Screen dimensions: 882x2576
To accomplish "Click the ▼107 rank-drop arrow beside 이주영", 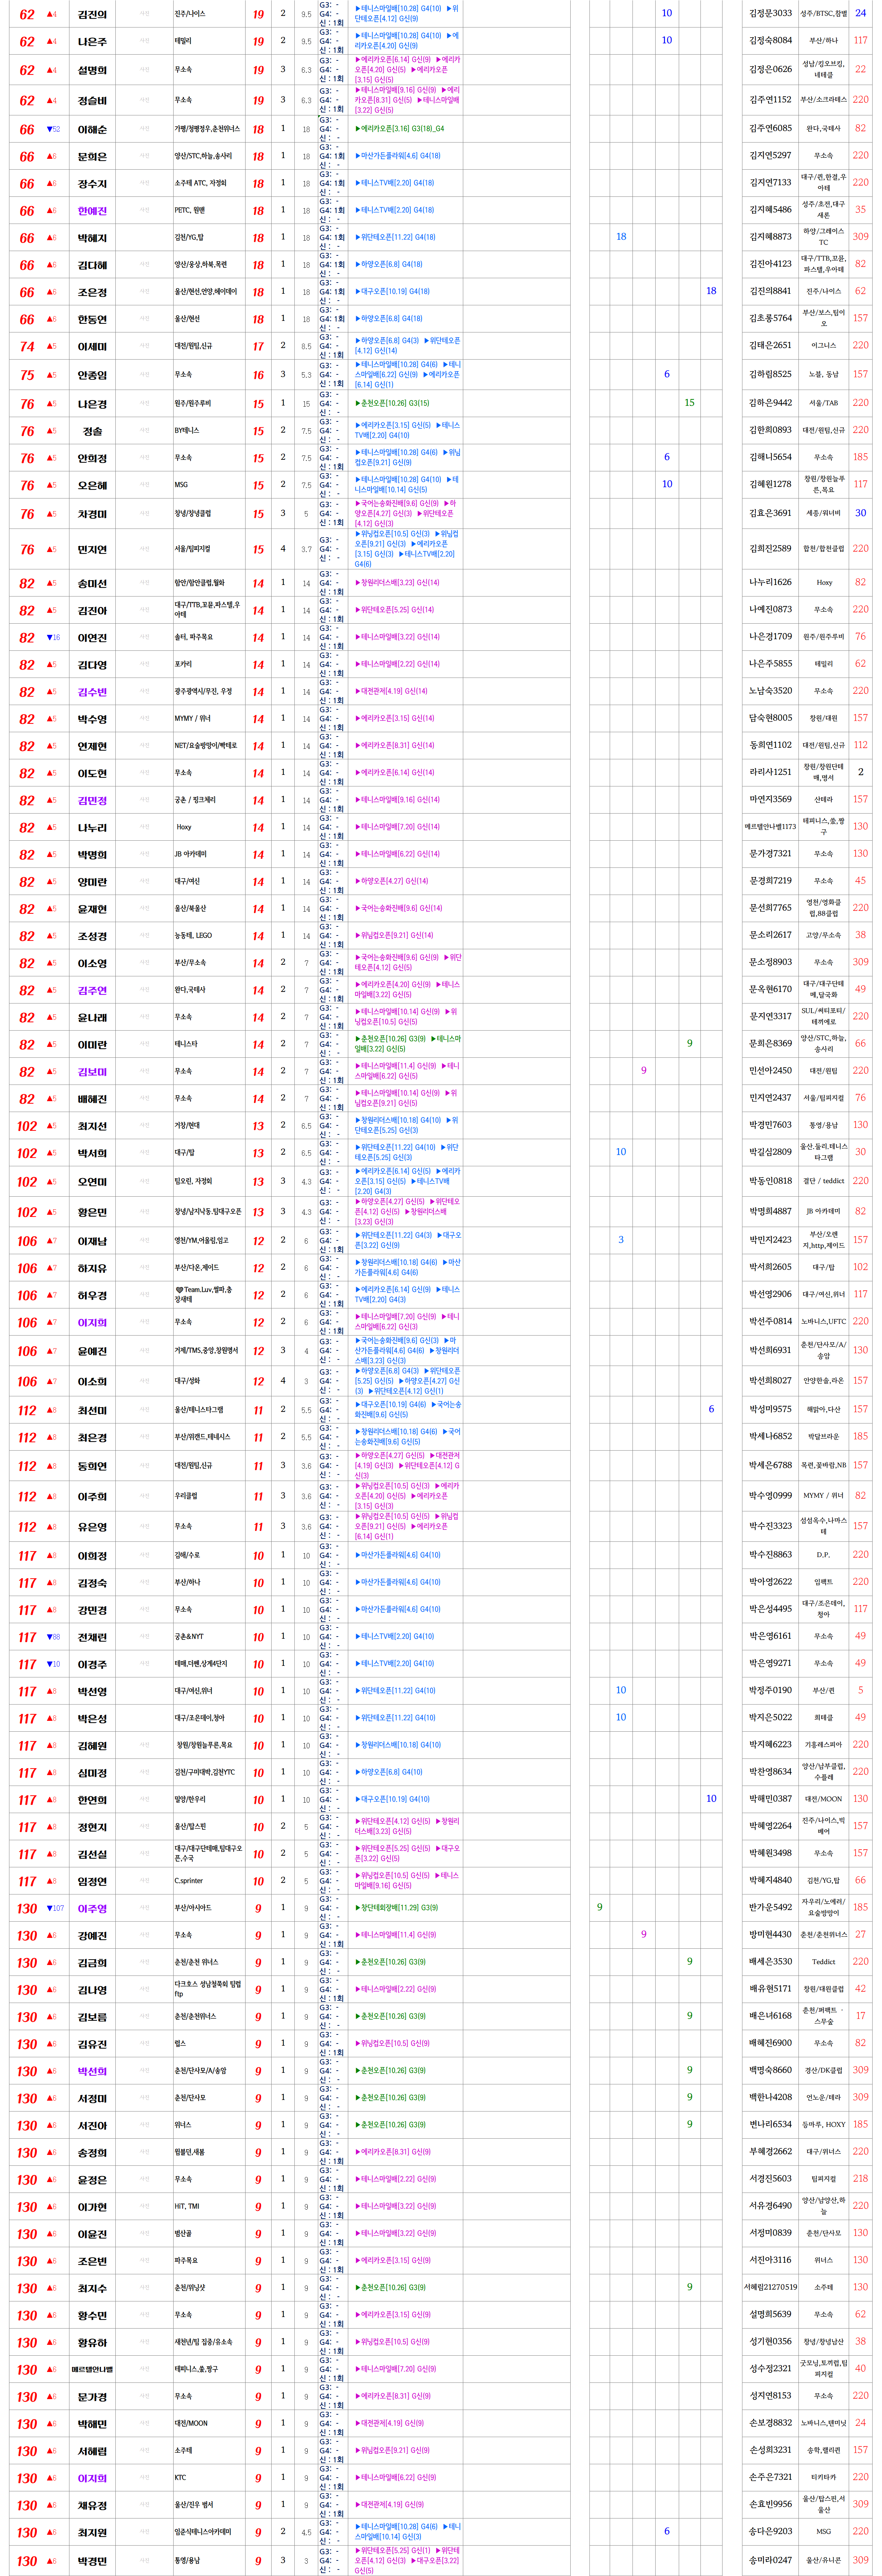I will pyautogui.click(x=55, y=1908).
